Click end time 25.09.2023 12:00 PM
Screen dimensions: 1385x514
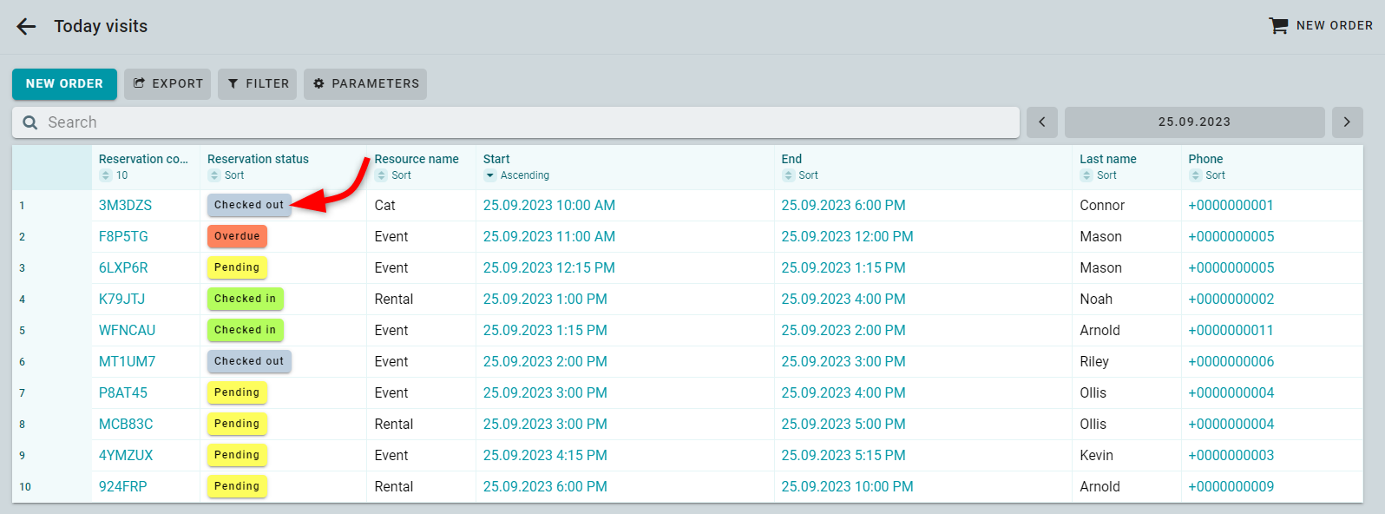(x=847, y=237)
